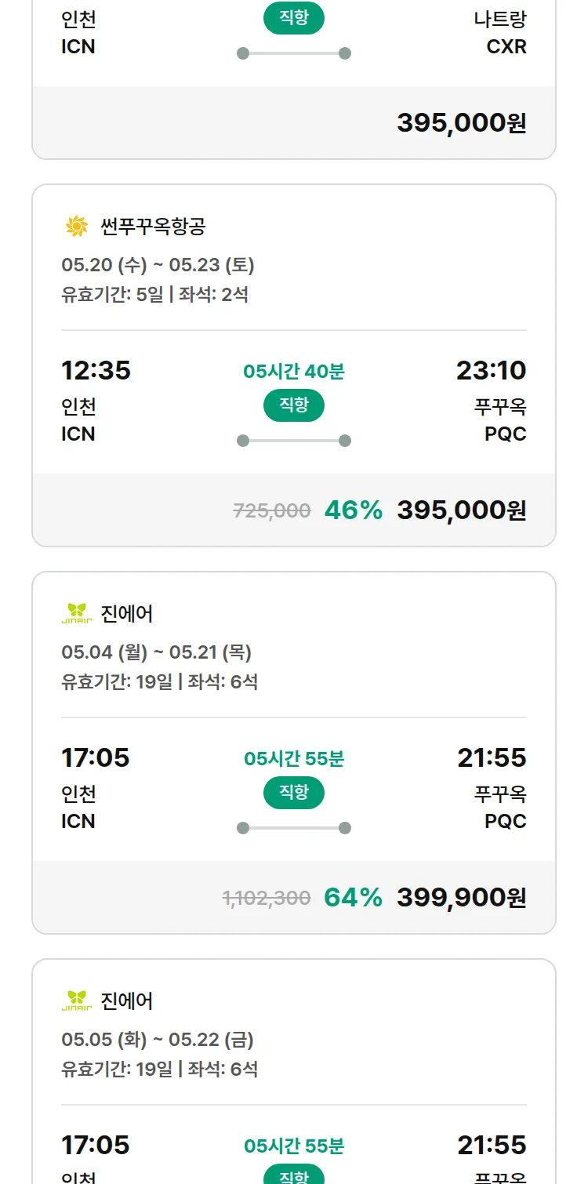
Task: Tap the 64% discount label
Action: point(353,898)
